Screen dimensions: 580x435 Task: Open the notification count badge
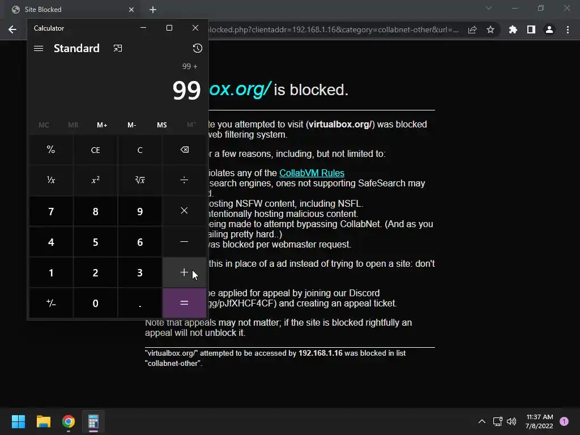click(x=564, y=421)
